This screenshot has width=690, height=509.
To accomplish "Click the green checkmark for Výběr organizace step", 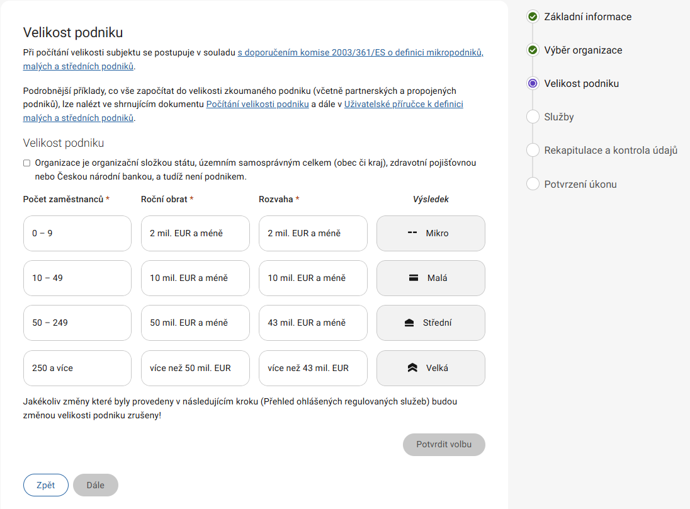I will (x=533, y=50).
